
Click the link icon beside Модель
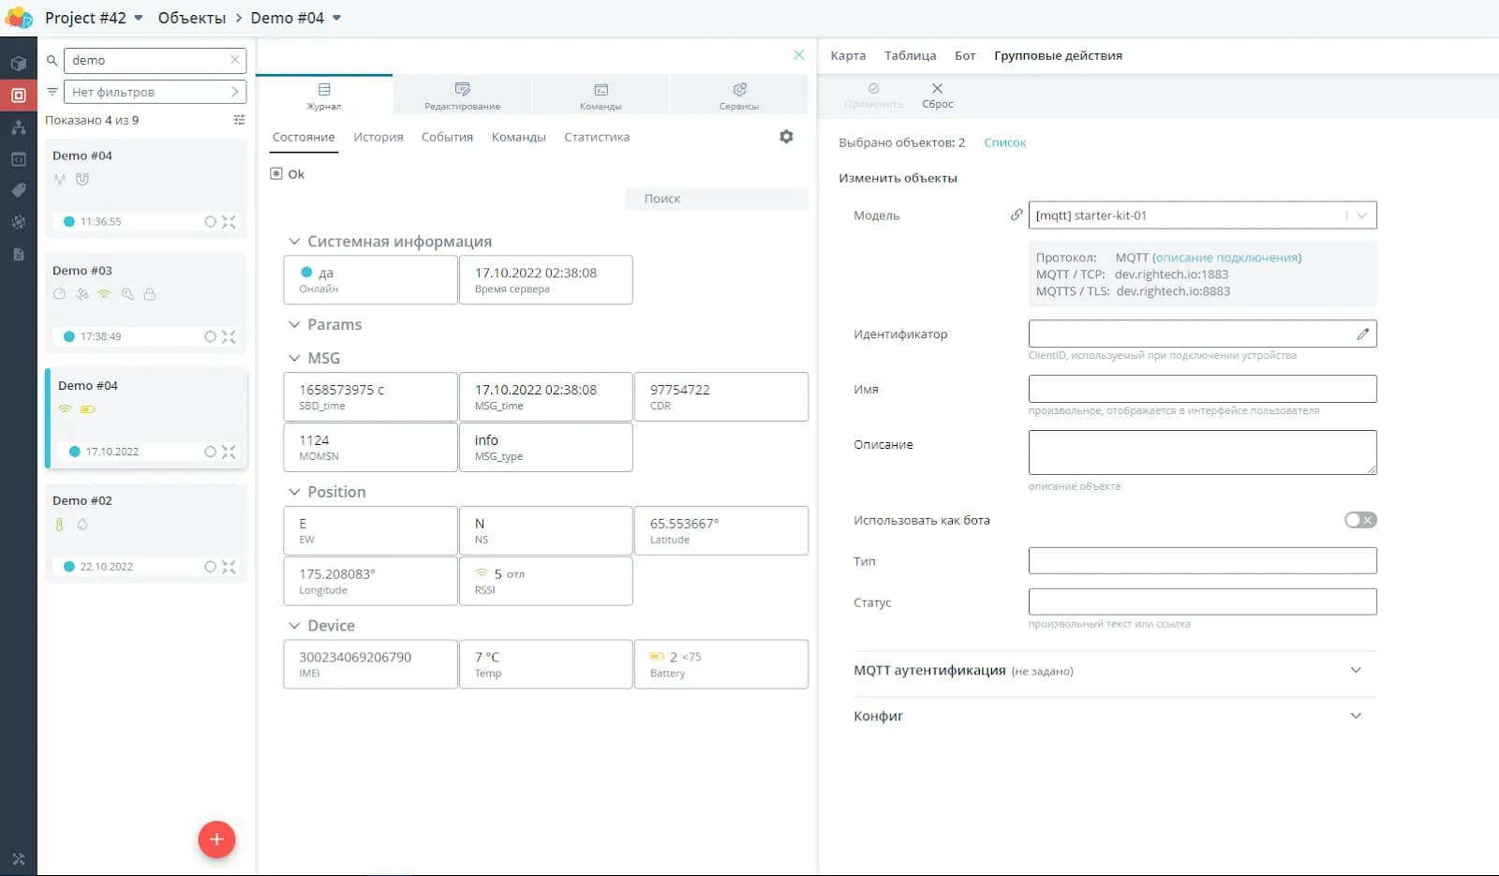pyautogui.click(x=1017, y=215)
